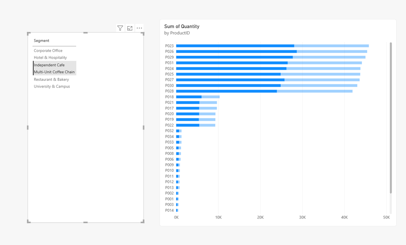This screenshot has height=245, width=406.
Task: Click the Focus mode icon
Action: pos(130,28)
